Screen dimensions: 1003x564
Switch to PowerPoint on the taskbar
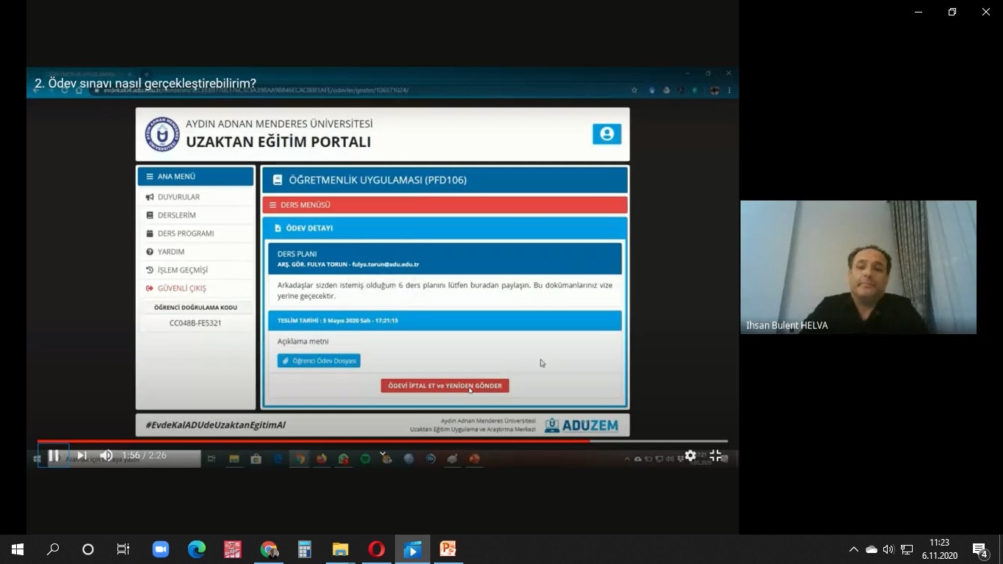click(x=448, y=549)
